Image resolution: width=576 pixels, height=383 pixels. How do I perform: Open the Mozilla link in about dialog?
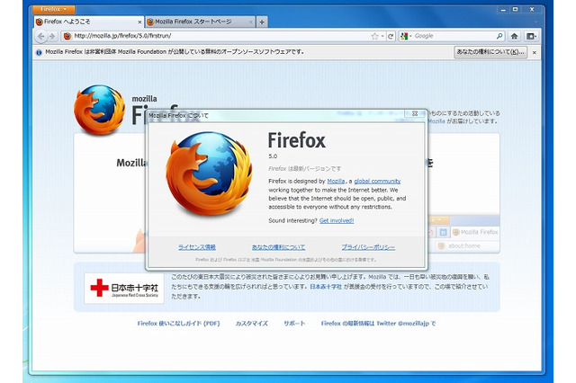(336, 182)
